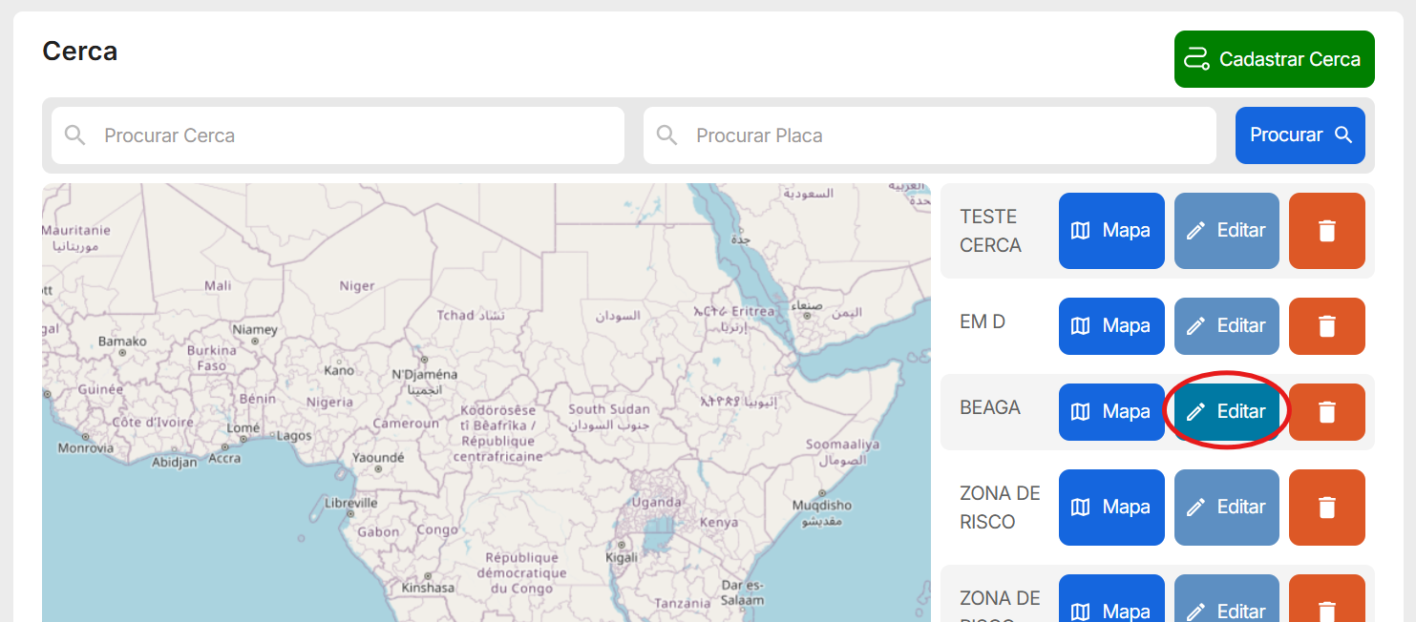
Task: Open map for BEAGA fence
Action: [x=1111, y=412]
